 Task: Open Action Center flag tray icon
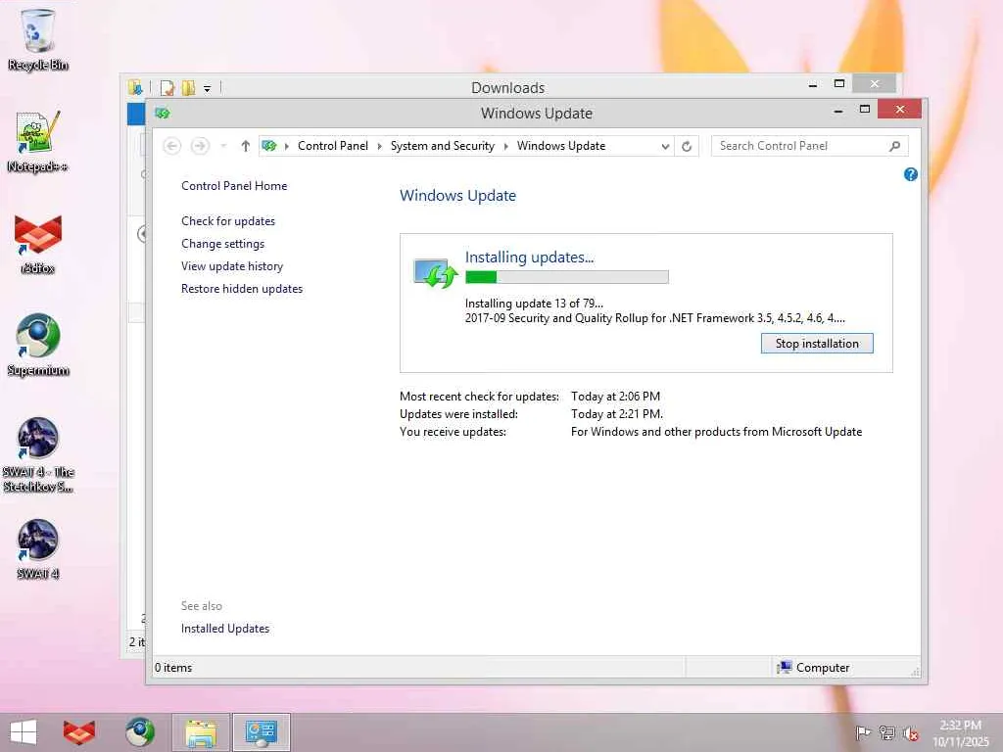pos(863,732)
